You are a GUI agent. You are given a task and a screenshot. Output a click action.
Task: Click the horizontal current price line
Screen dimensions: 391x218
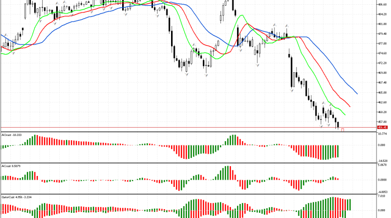coord(156,128)
